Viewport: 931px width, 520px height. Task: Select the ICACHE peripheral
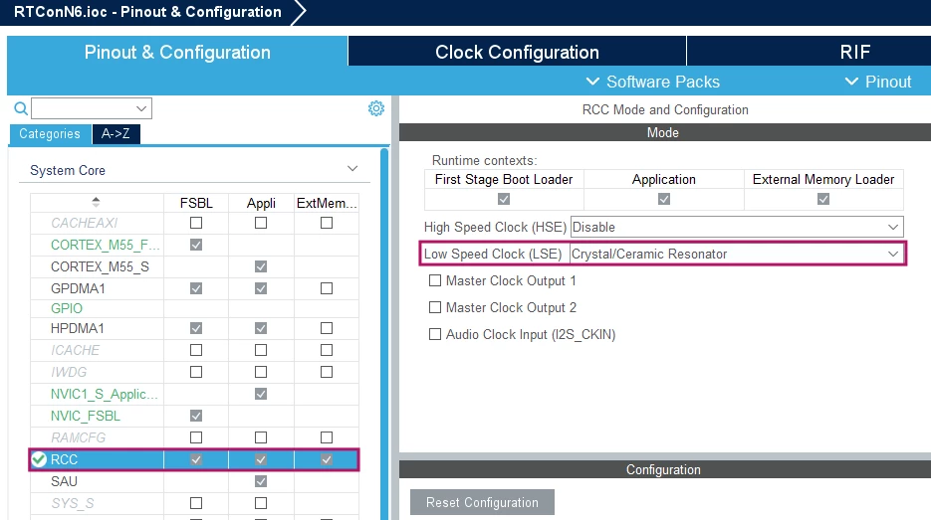click(75, 350)
